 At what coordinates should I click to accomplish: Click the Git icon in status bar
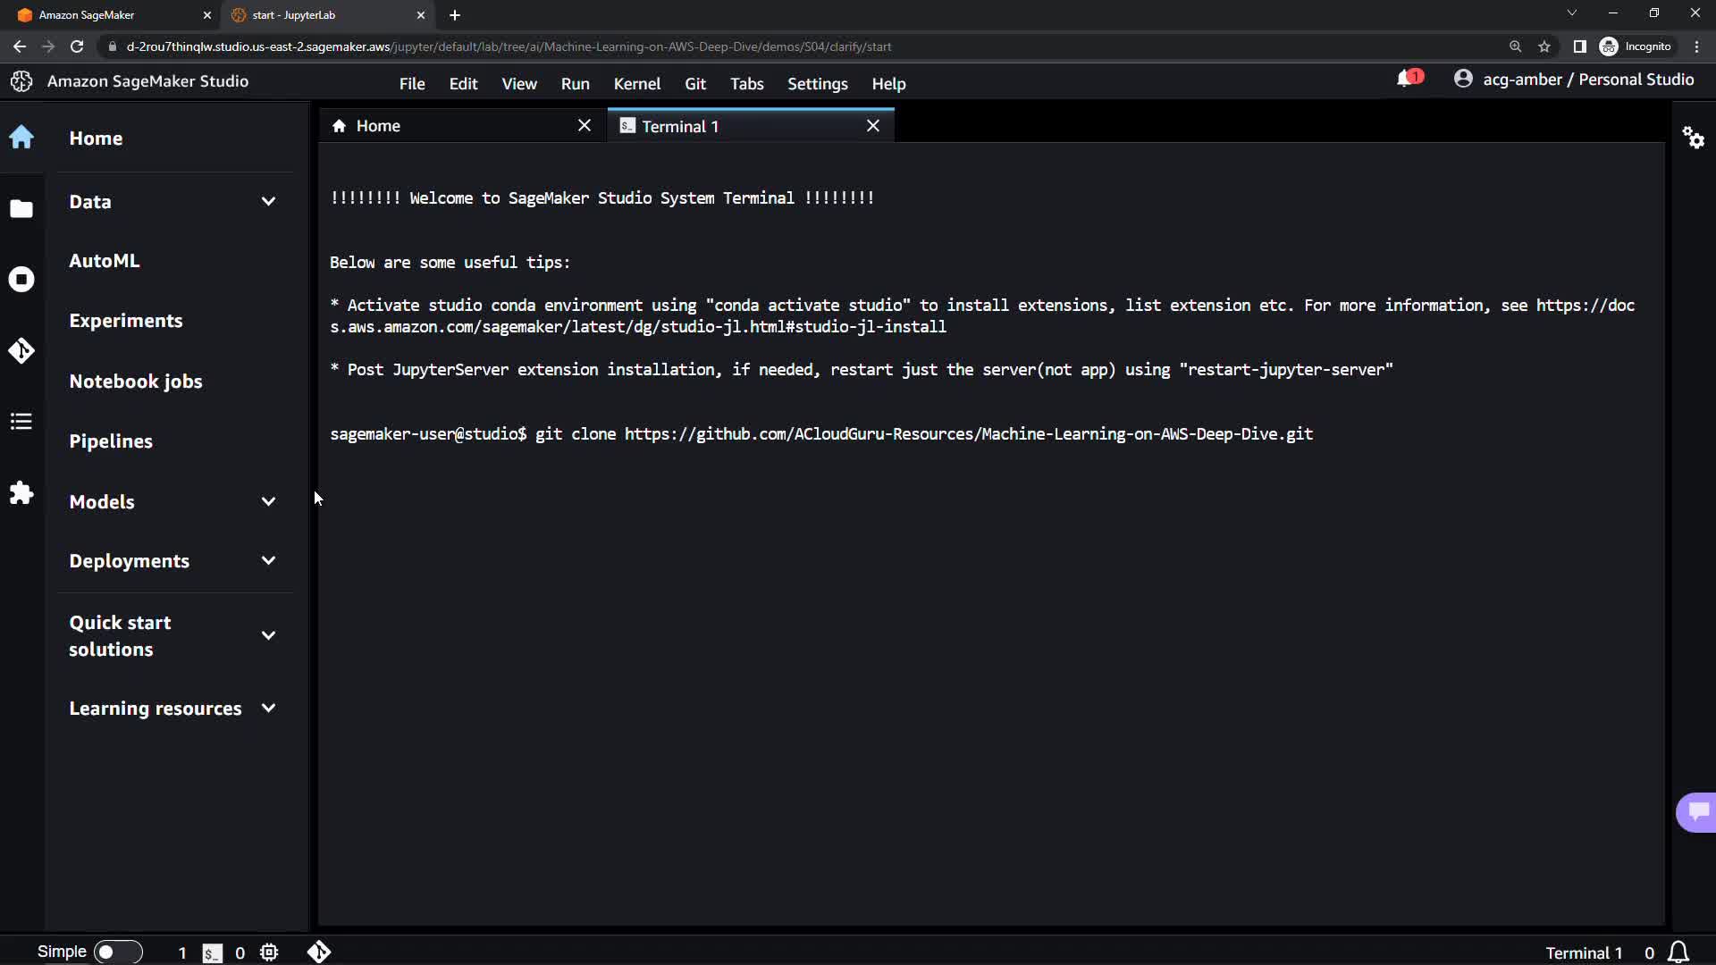tap(319, 952)
